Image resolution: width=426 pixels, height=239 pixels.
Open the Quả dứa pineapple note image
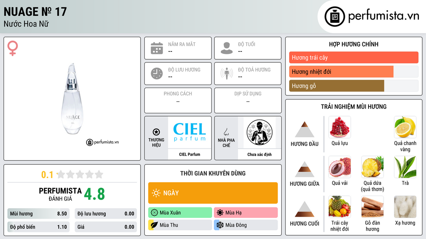[372, 167]
